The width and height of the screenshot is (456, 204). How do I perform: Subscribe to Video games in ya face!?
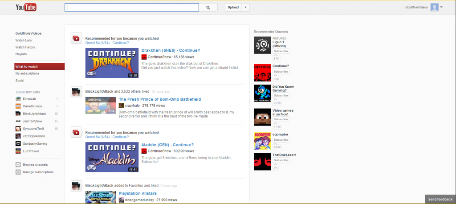point(281,119)
